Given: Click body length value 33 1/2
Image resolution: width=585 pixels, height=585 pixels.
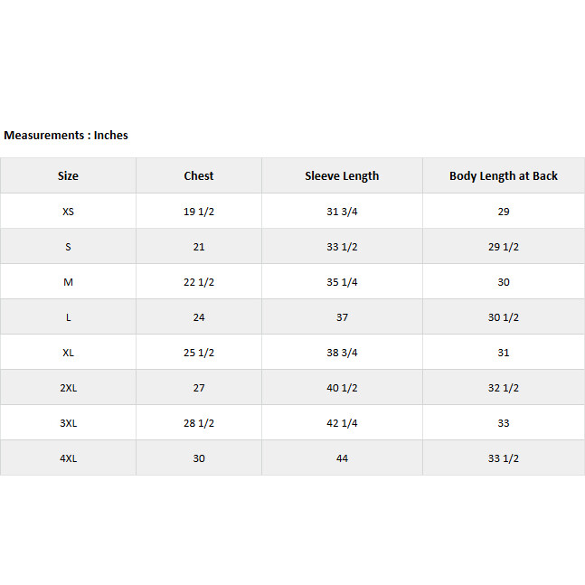Looking at the screenshot, I should tap(504, 458).
